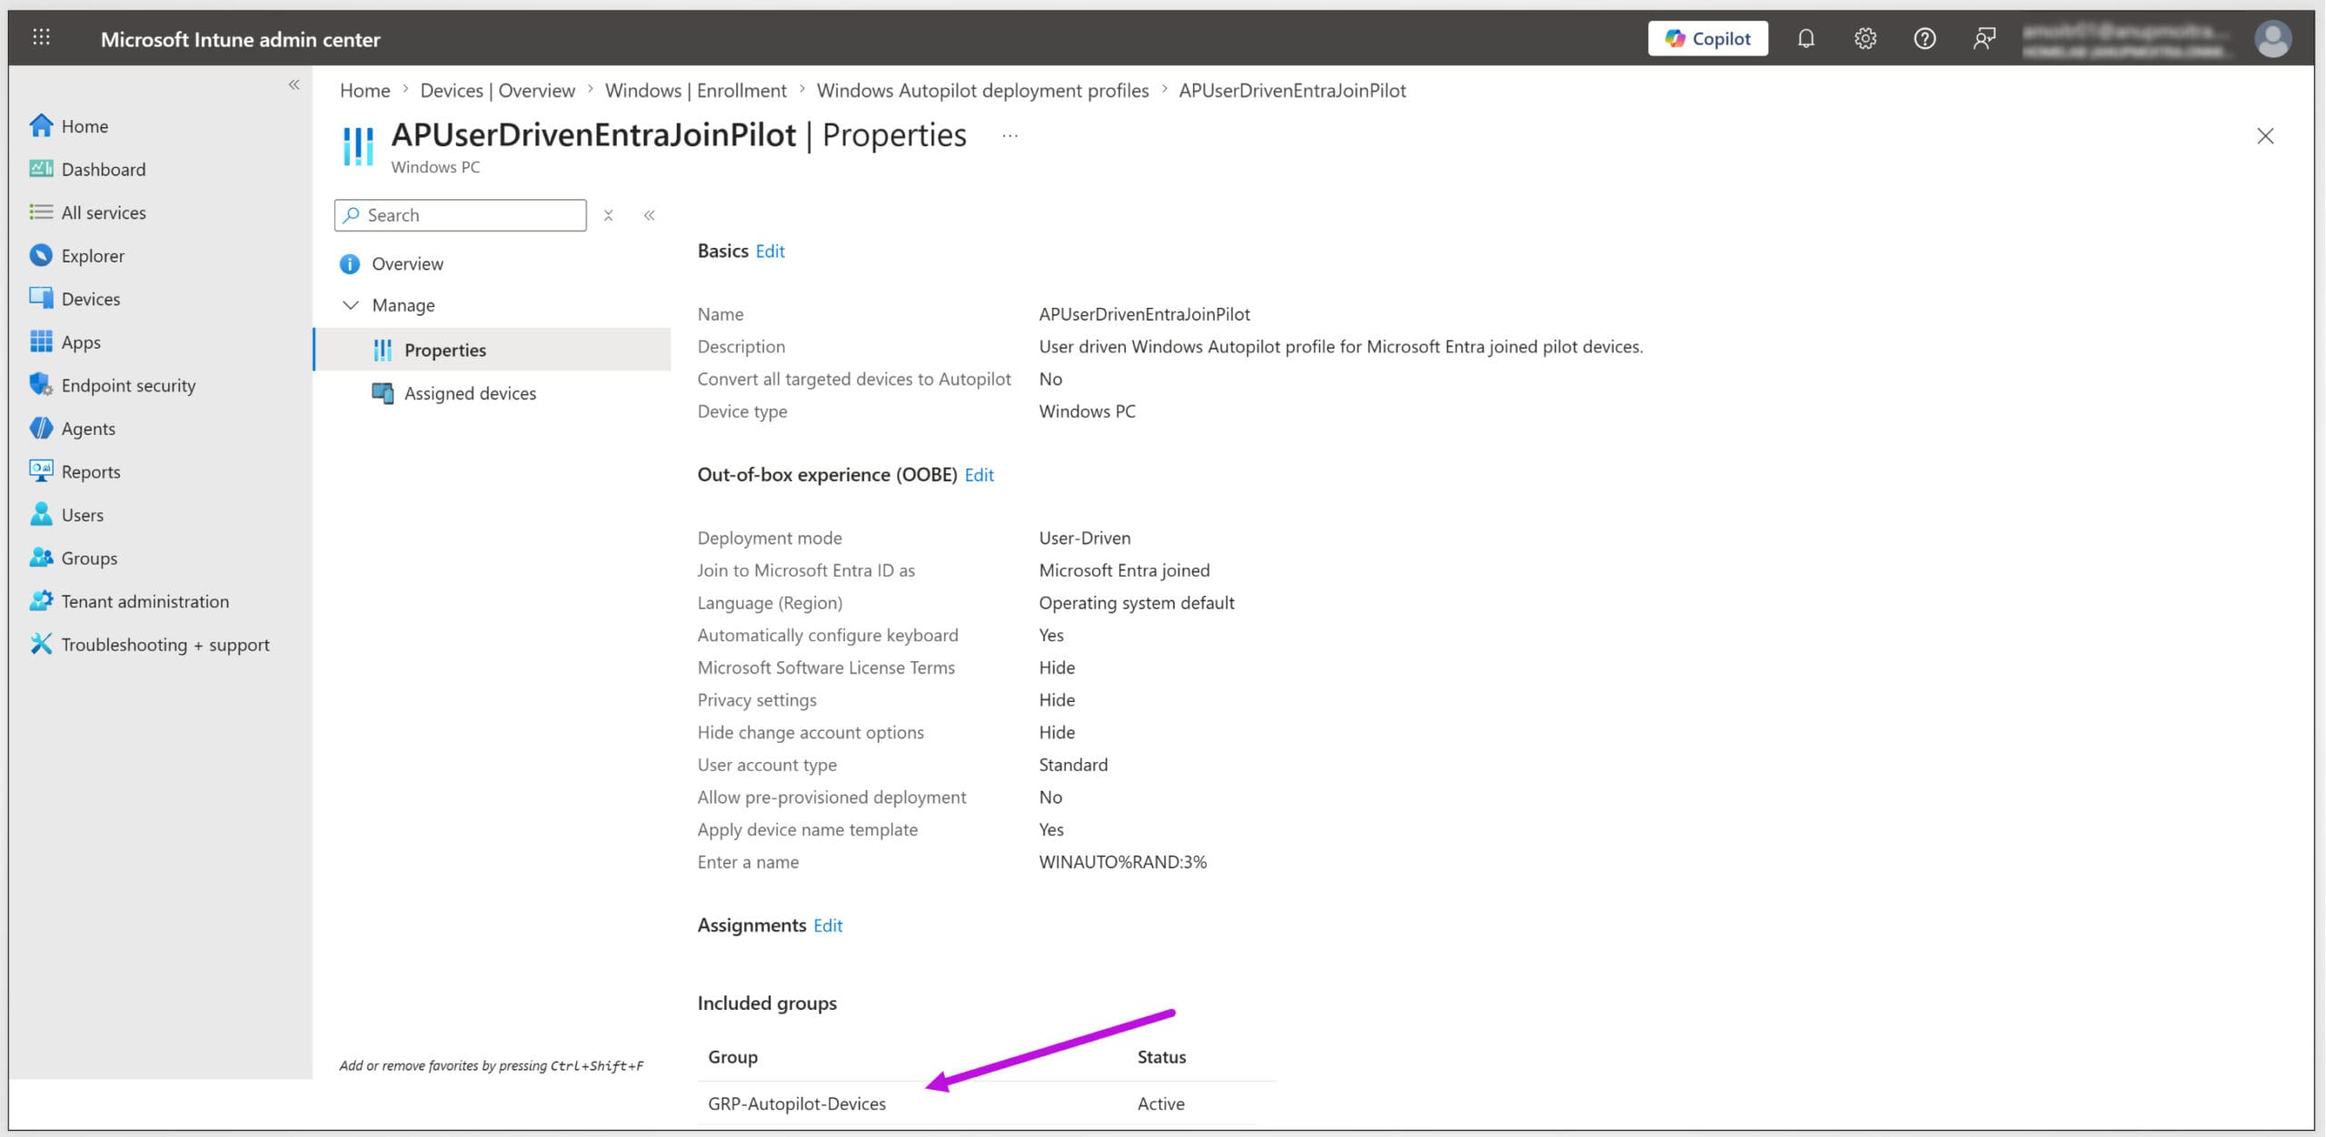
Task: Click the Overview info icon
Action: click(350, 264)
